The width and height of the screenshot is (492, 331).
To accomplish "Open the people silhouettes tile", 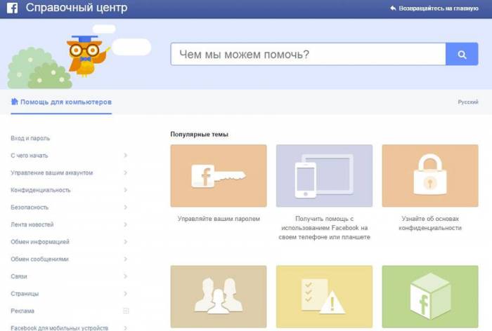I will [x=218, y=296].
